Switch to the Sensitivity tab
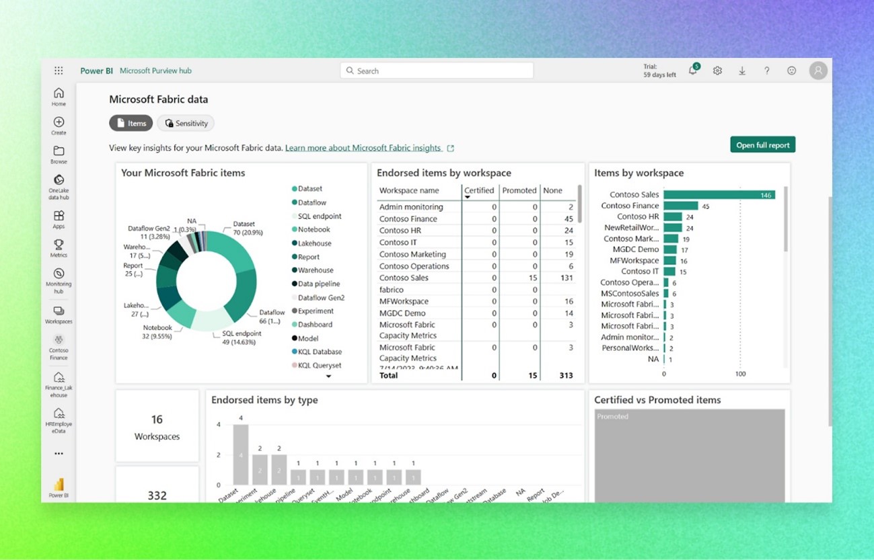This screenshot has width=874, height=560. 186,123
